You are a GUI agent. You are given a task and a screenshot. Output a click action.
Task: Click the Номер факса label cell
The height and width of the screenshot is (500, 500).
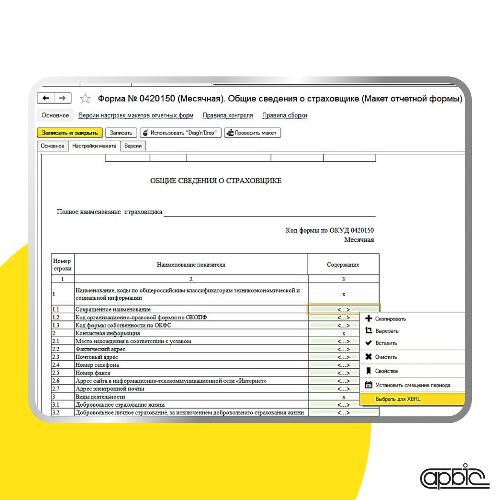[x=191, y=373]
